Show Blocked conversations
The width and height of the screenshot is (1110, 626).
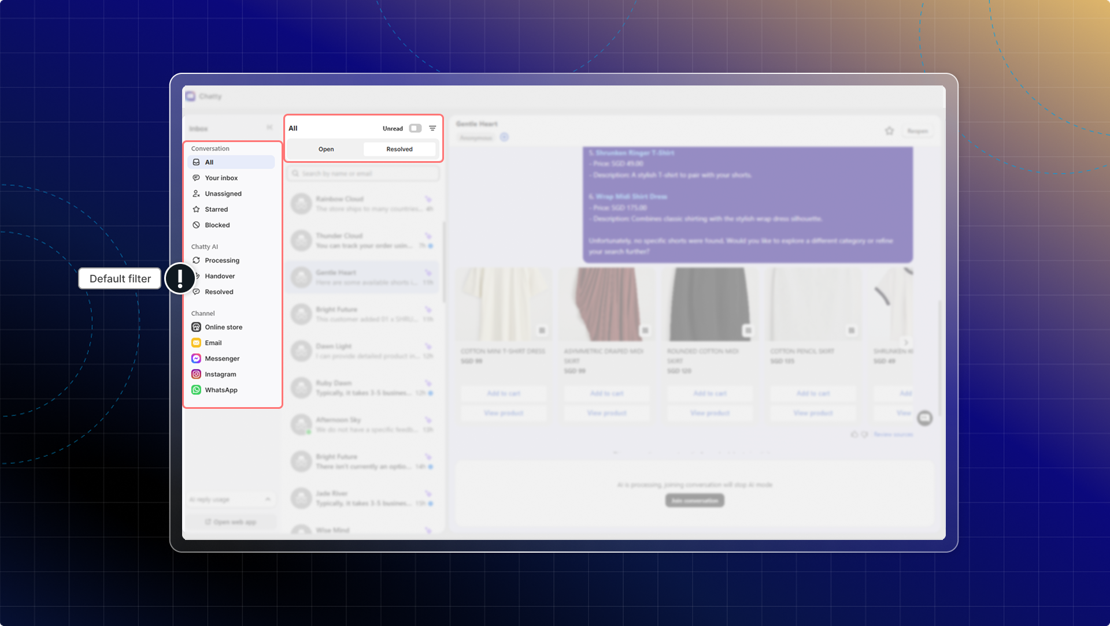217,225
